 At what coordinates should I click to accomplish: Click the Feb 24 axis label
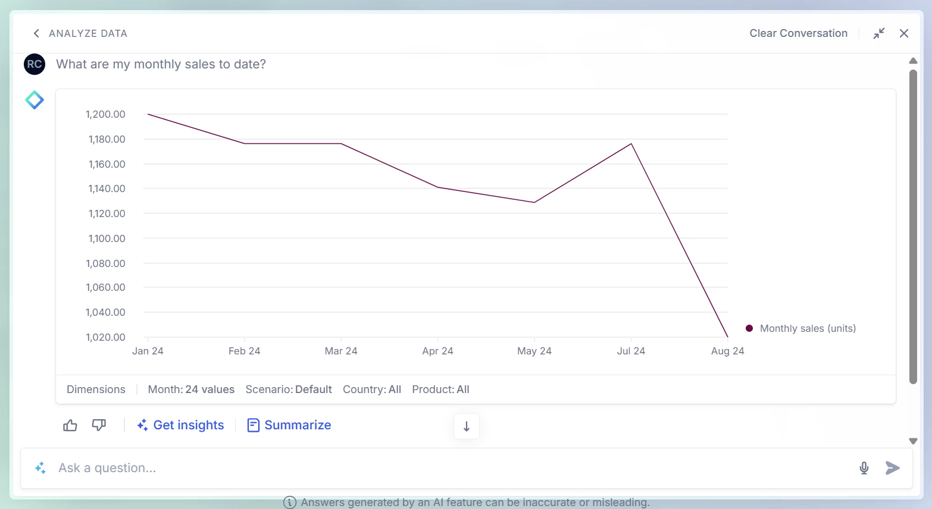244,351
